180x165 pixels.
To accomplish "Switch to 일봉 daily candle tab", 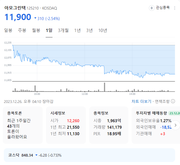I will coord(8,30).
